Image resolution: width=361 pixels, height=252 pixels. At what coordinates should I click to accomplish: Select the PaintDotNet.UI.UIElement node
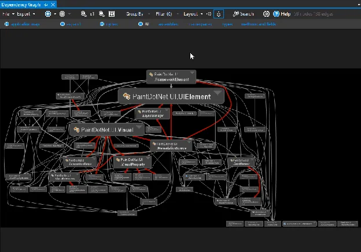pyautogui.click(x=171, y=96)
